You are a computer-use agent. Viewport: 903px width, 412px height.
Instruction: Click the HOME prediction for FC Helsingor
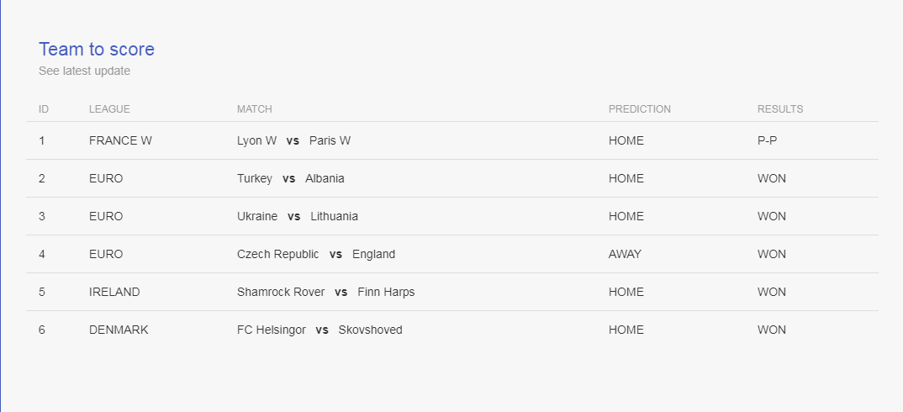pyautogui.click(x=626, y=330)
